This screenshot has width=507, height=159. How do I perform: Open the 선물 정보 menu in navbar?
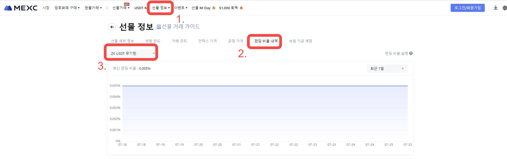161,8
